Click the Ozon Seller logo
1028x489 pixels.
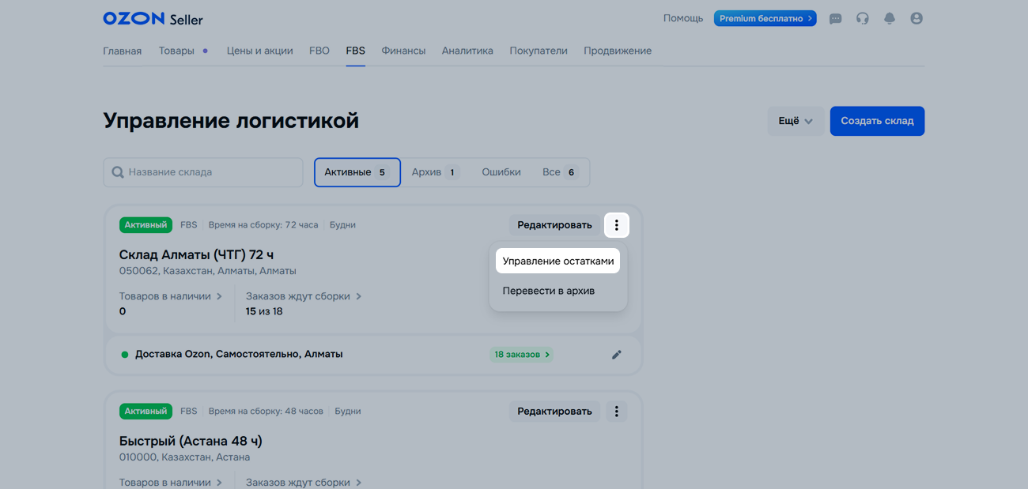coord(153,18)
